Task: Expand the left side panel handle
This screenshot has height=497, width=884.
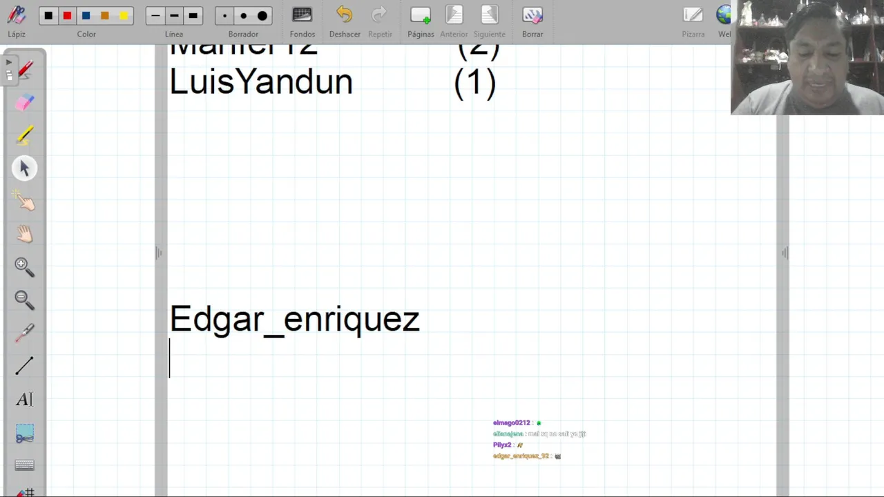Action: pyautogui.click(x=159, y=253)
